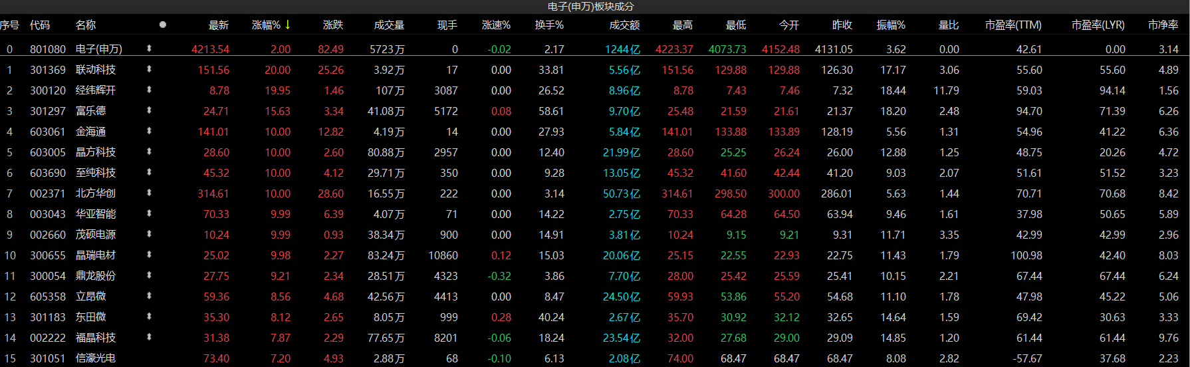Select stock name 金海通

90,132
